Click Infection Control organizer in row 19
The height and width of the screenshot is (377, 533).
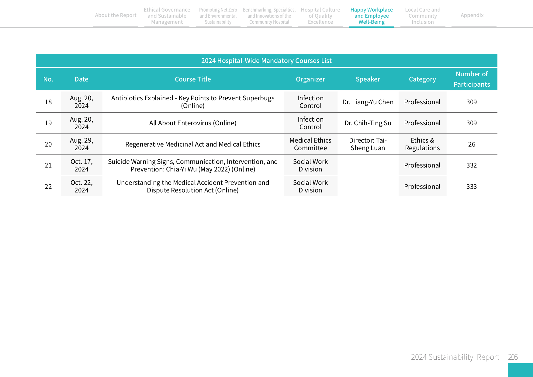[310, 123]
